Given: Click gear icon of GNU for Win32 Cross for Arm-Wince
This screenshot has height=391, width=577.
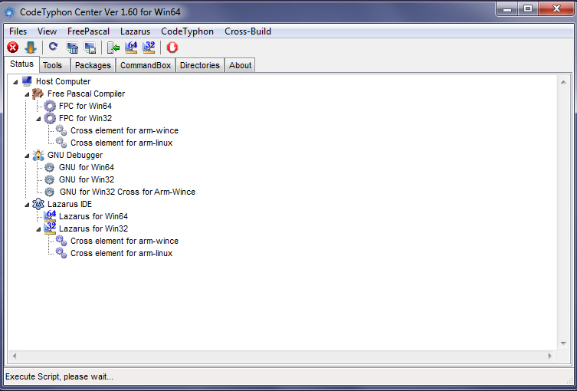Looking at the screenshot, I should pos(49,192).
